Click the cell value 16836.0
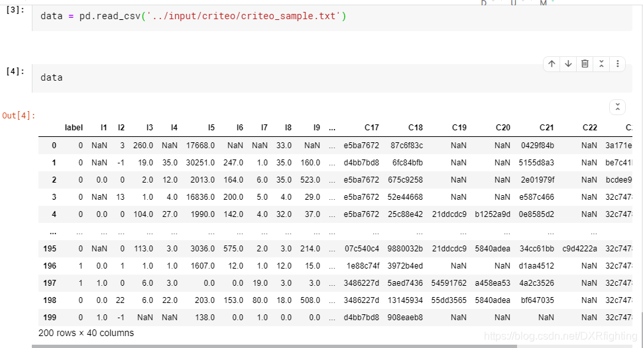This screenshot has height=348, width=643. click(200, 197)
